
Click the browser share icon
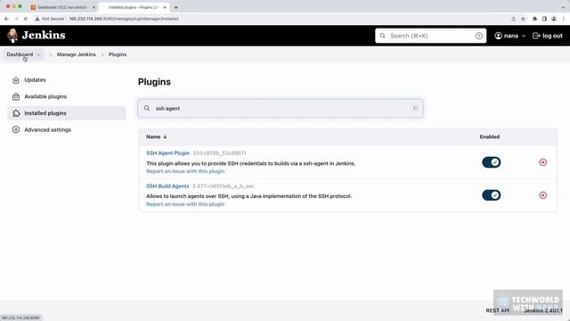(513, 19)
